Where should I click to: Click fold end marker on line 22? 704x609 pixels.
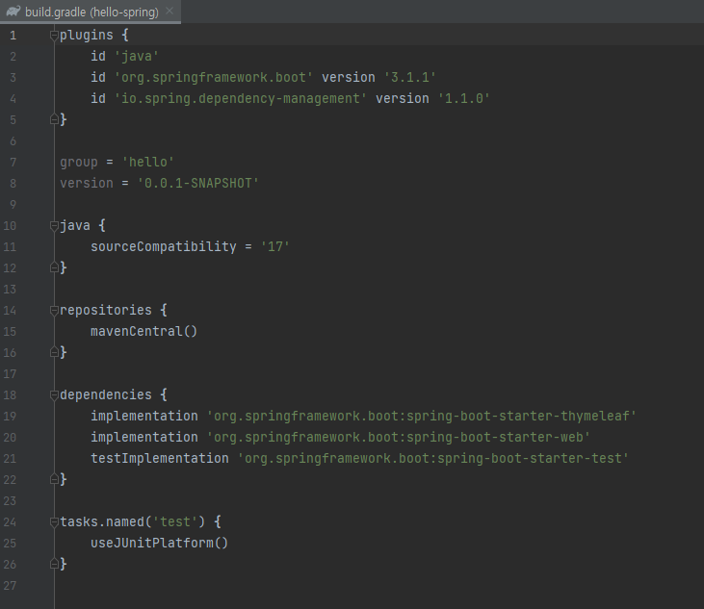pyautogui.click(x=54, y=479)
